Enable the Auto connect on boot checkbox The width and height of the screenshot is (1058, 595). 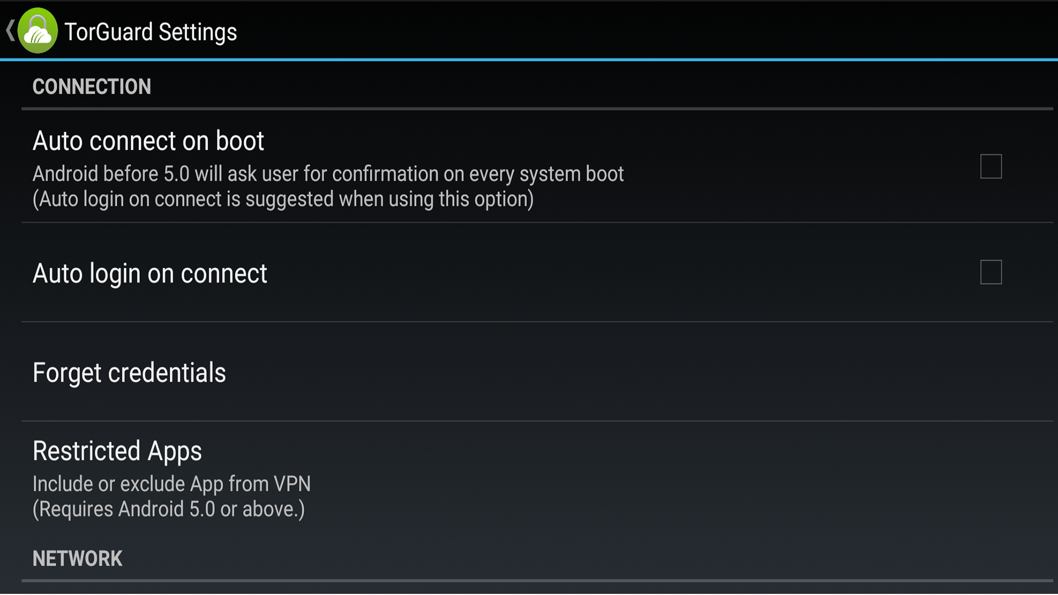coord(990,166)
